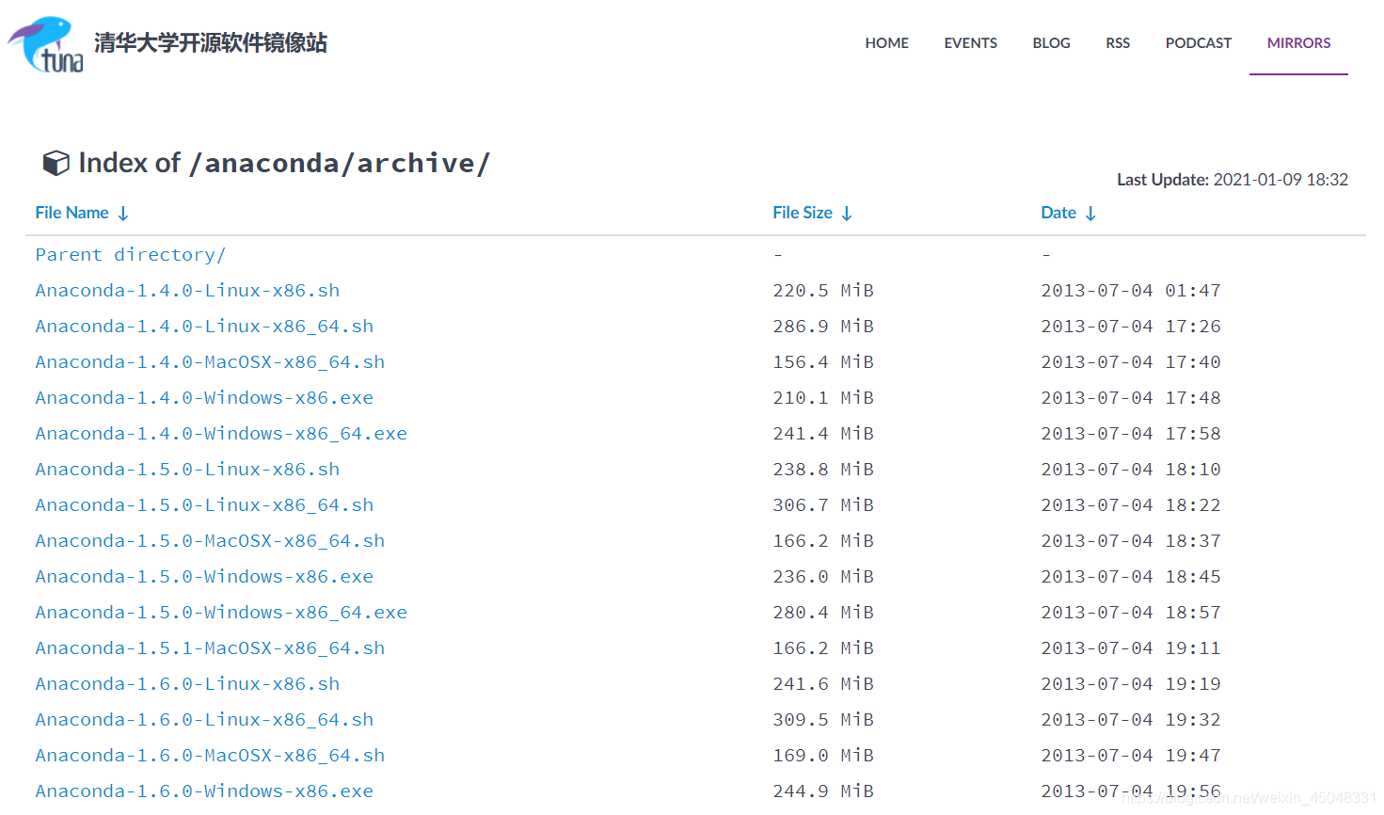This screenshot has height=815, width=1384.
Task: Download Anaconda-1.4.0-Linux-x86.sh
Action: pos(187,291)
